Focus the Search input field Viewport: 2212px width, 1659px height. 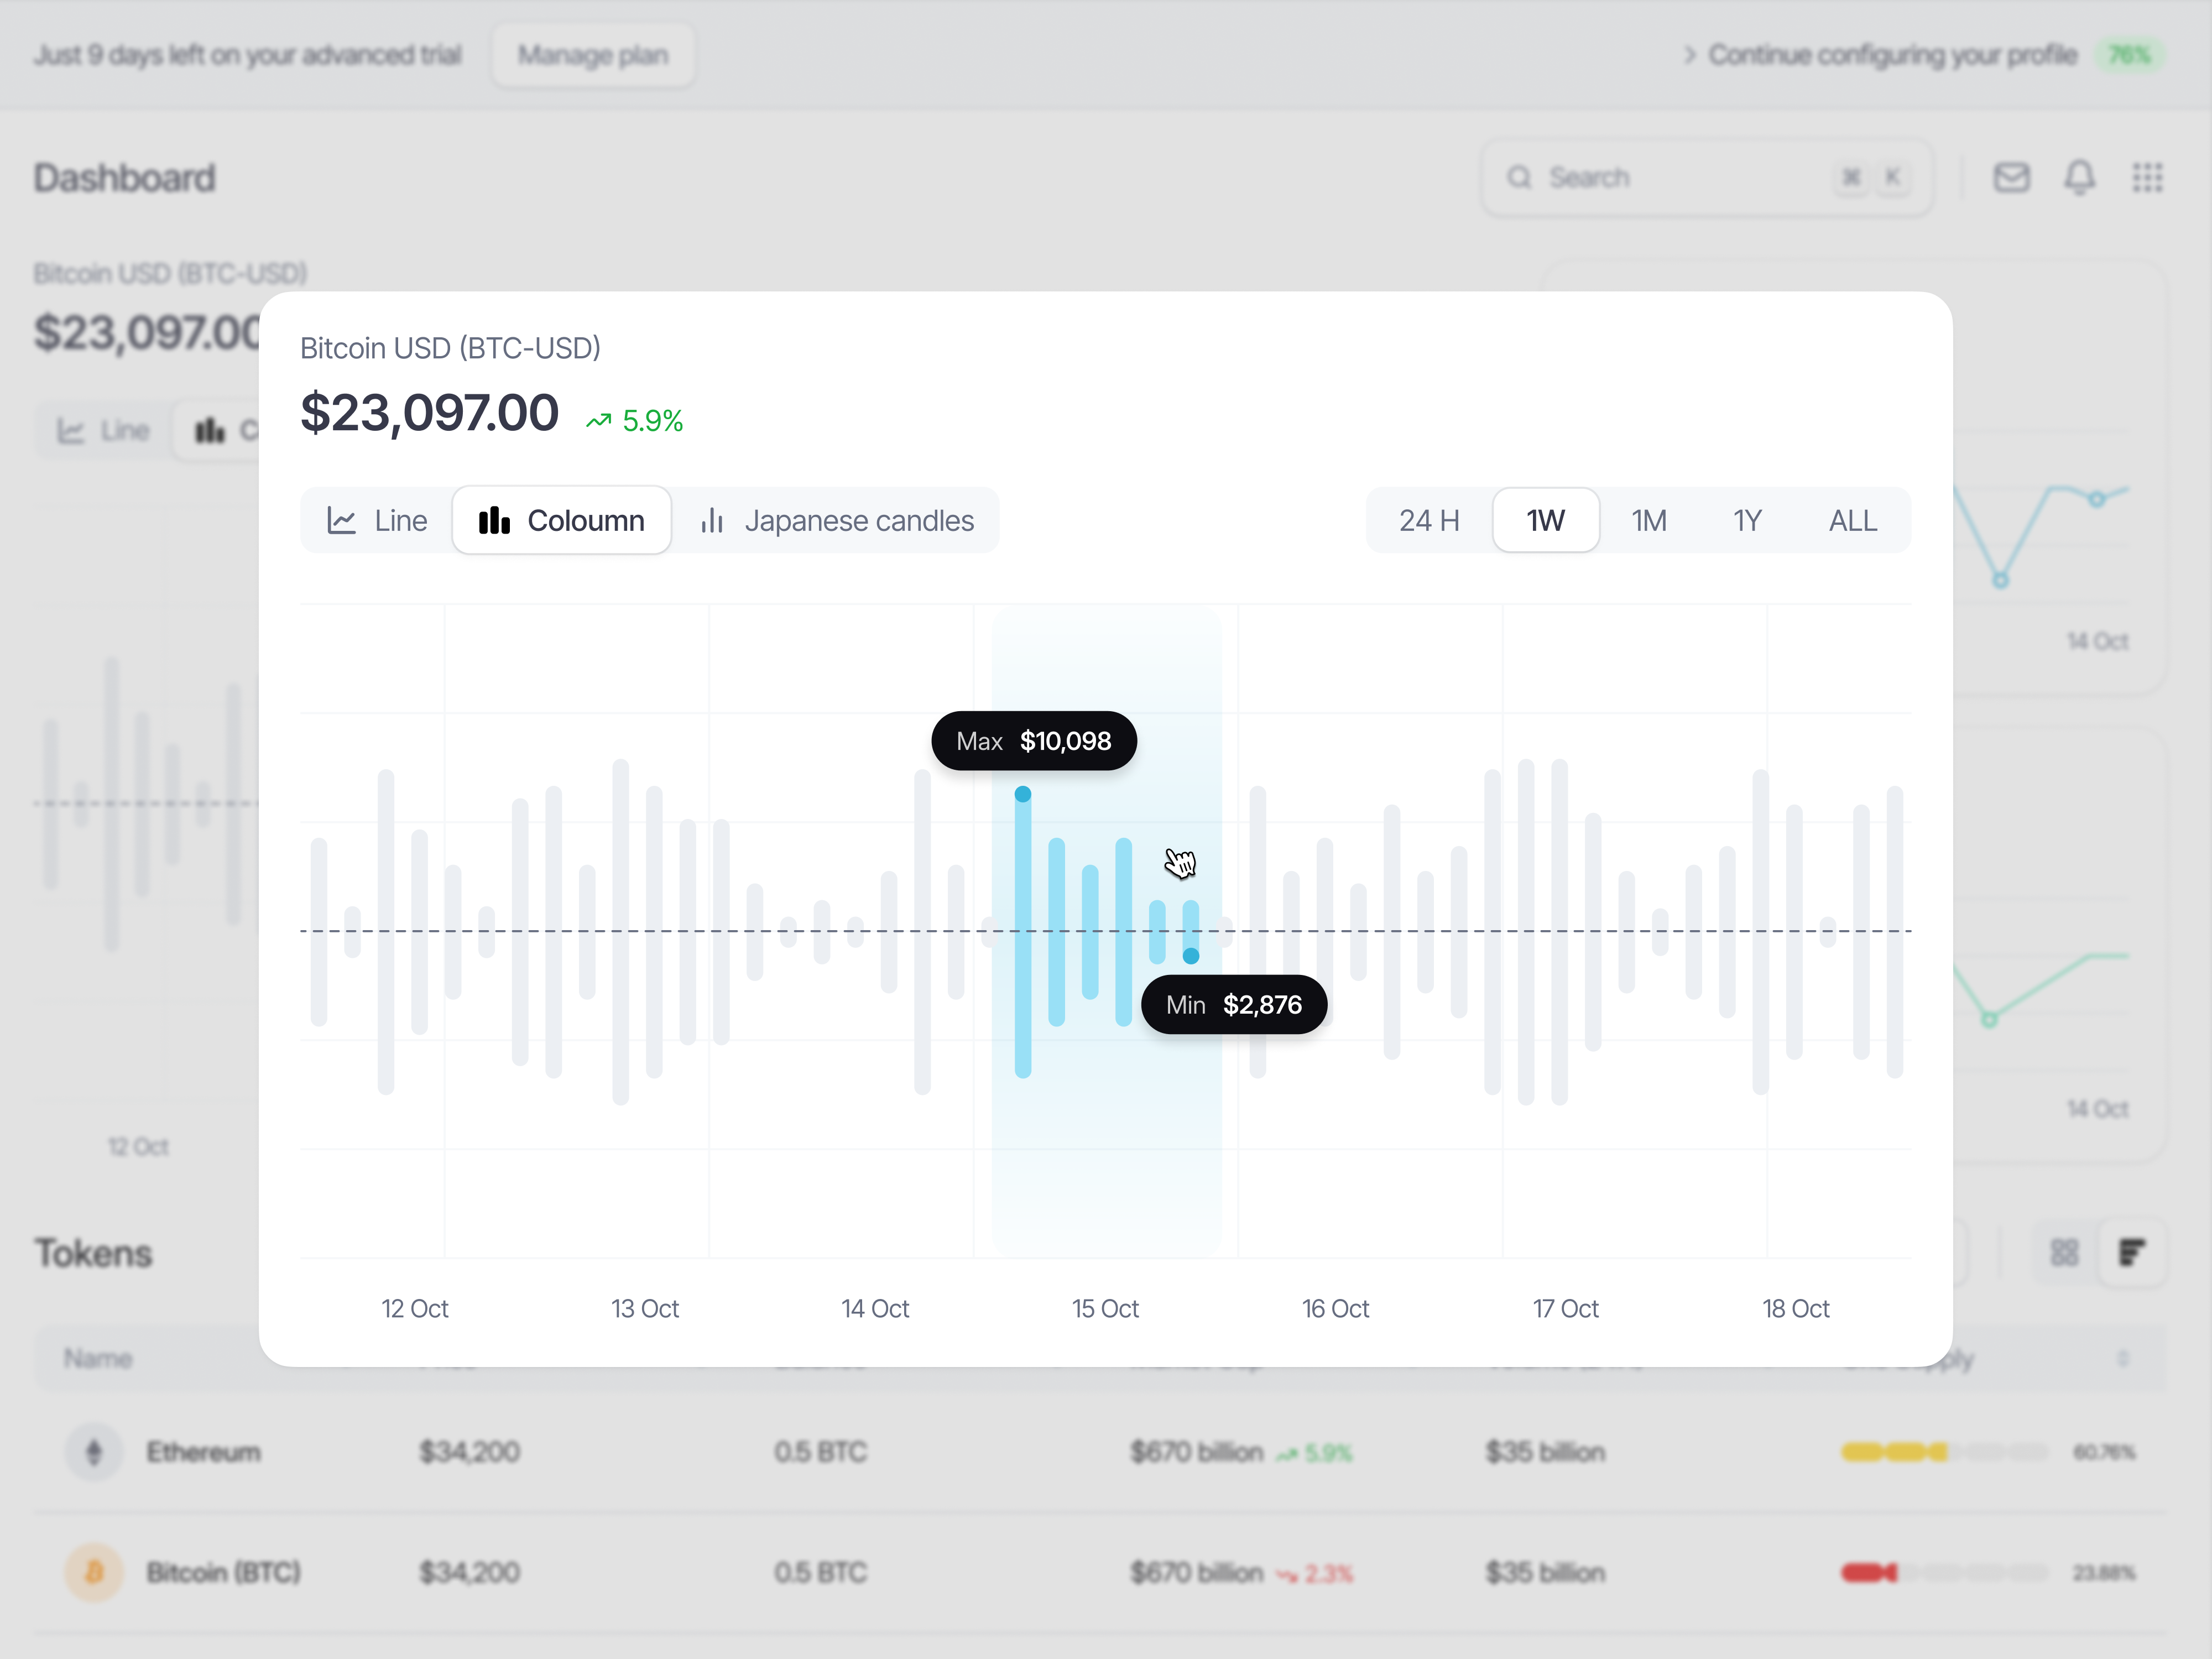(1707, 177)
